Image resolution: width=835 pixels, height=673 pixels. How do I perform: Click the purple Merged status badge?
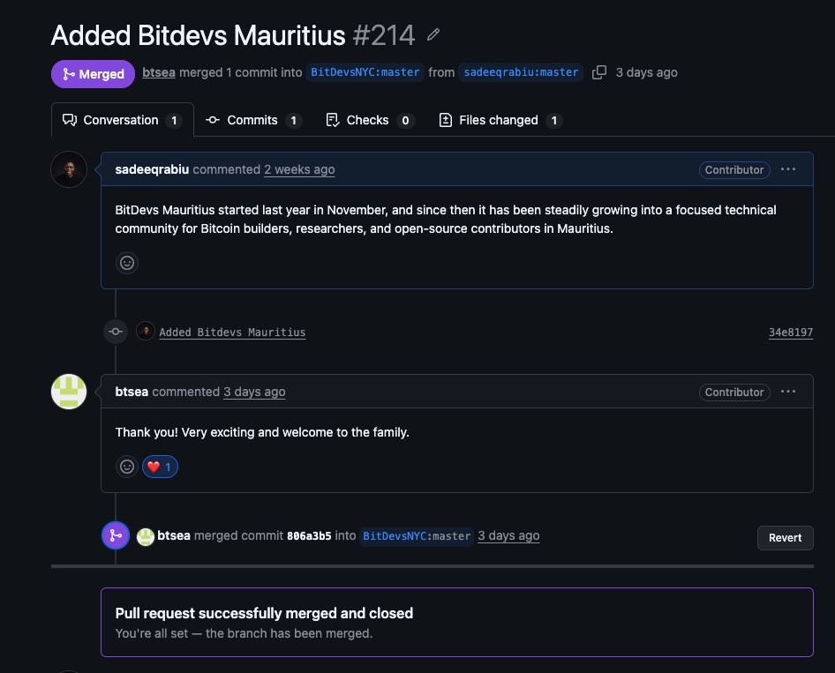94,74
